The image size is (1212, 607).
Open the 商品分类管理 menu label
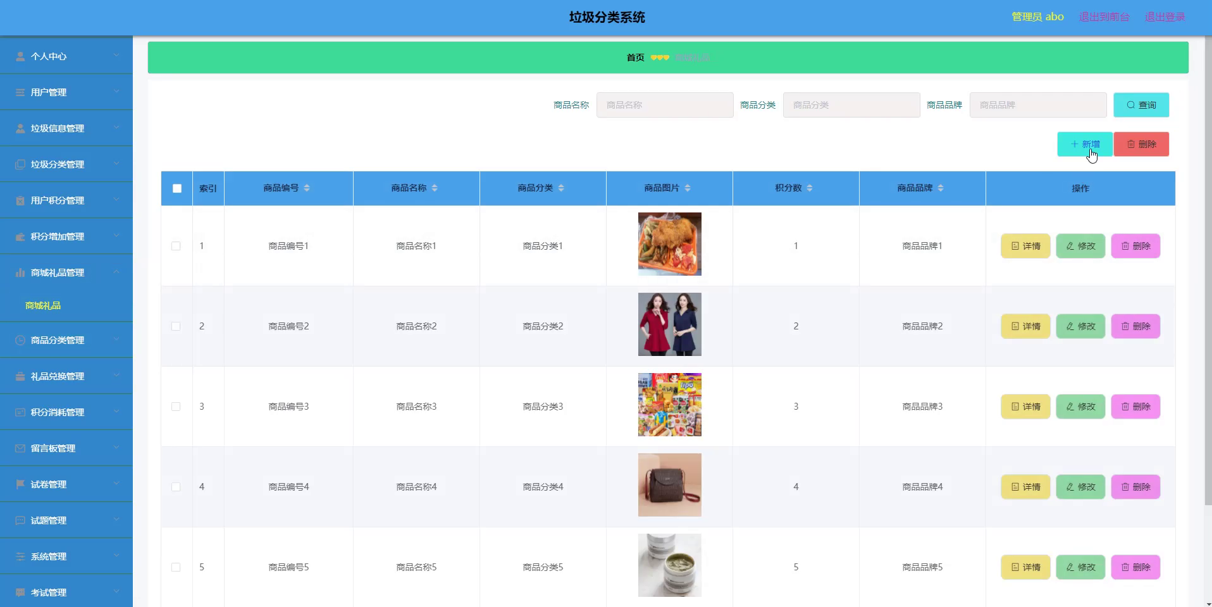click(x=58, y=340)
